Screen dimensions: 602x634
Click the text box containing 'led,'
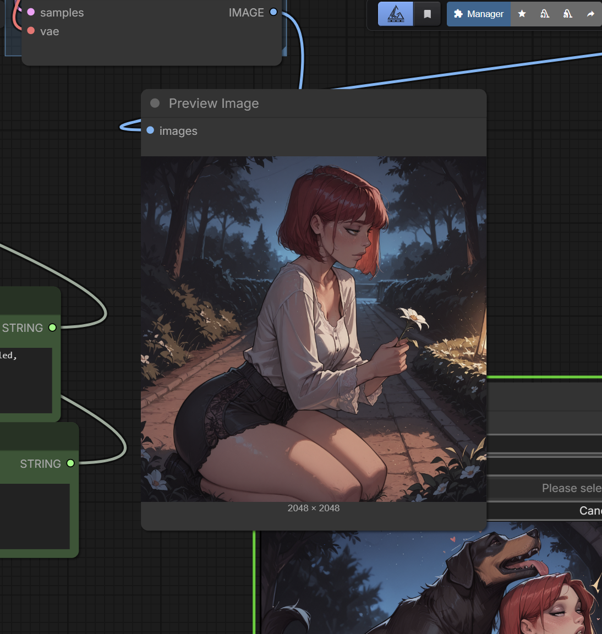point(26,380)
